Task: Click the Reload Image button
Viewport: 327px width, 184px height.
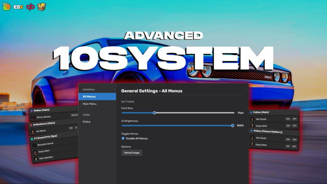Action: [132, 153]
